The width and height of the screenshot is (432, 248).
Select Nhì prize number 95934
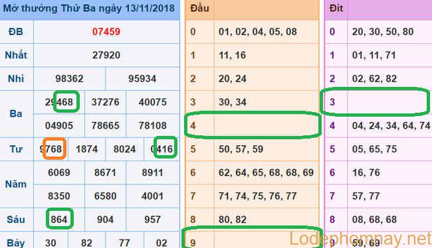(142, 79)
